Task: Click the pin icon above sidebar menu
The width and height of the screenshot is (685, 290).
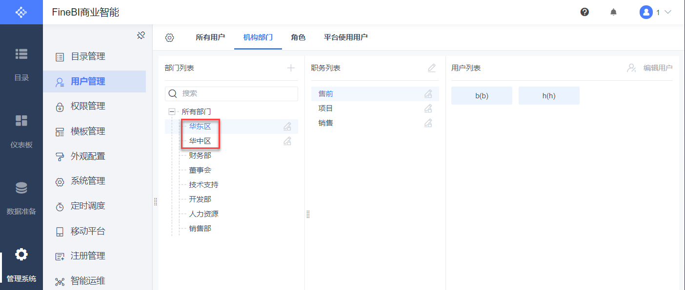Action: pos(141,36)
